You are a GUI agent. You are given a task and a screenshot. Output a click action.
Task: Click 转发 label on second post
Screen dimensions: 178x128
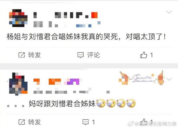point(34,122)
